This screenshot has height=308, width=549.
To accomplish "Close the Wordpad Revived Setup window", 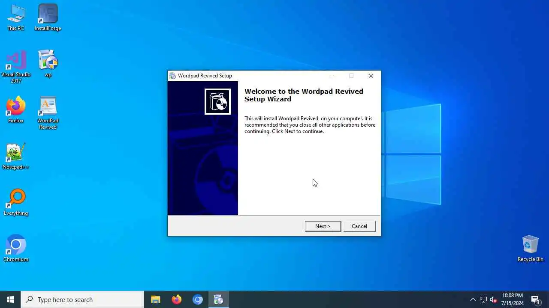I will [371, 76].
